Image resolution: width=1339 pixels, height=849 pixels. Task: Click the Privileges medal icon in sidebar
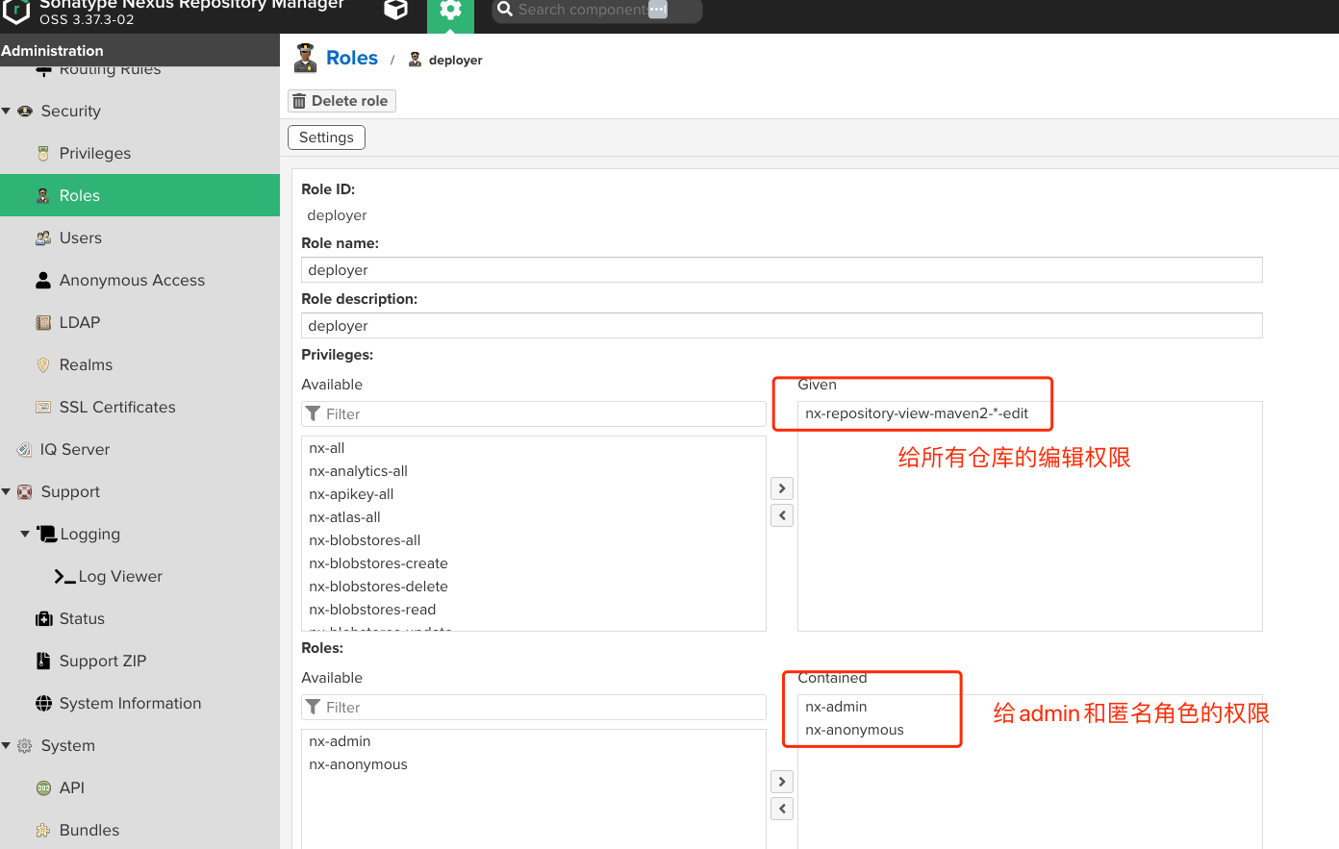(43, 154)
